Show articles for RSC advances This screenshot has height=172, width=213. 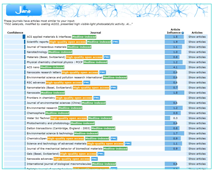click(197, 82)
